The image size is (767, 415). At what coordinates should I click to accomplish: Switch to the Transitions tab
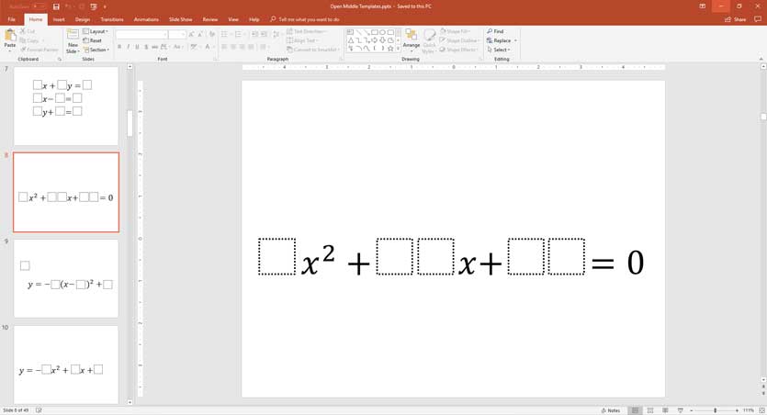tap(112, 19)
